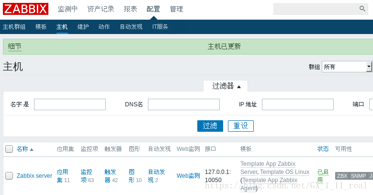The height and width of the screenshot is (195, 373).
Task: Click the ZABBIX logo
Action: coord(25,9)
